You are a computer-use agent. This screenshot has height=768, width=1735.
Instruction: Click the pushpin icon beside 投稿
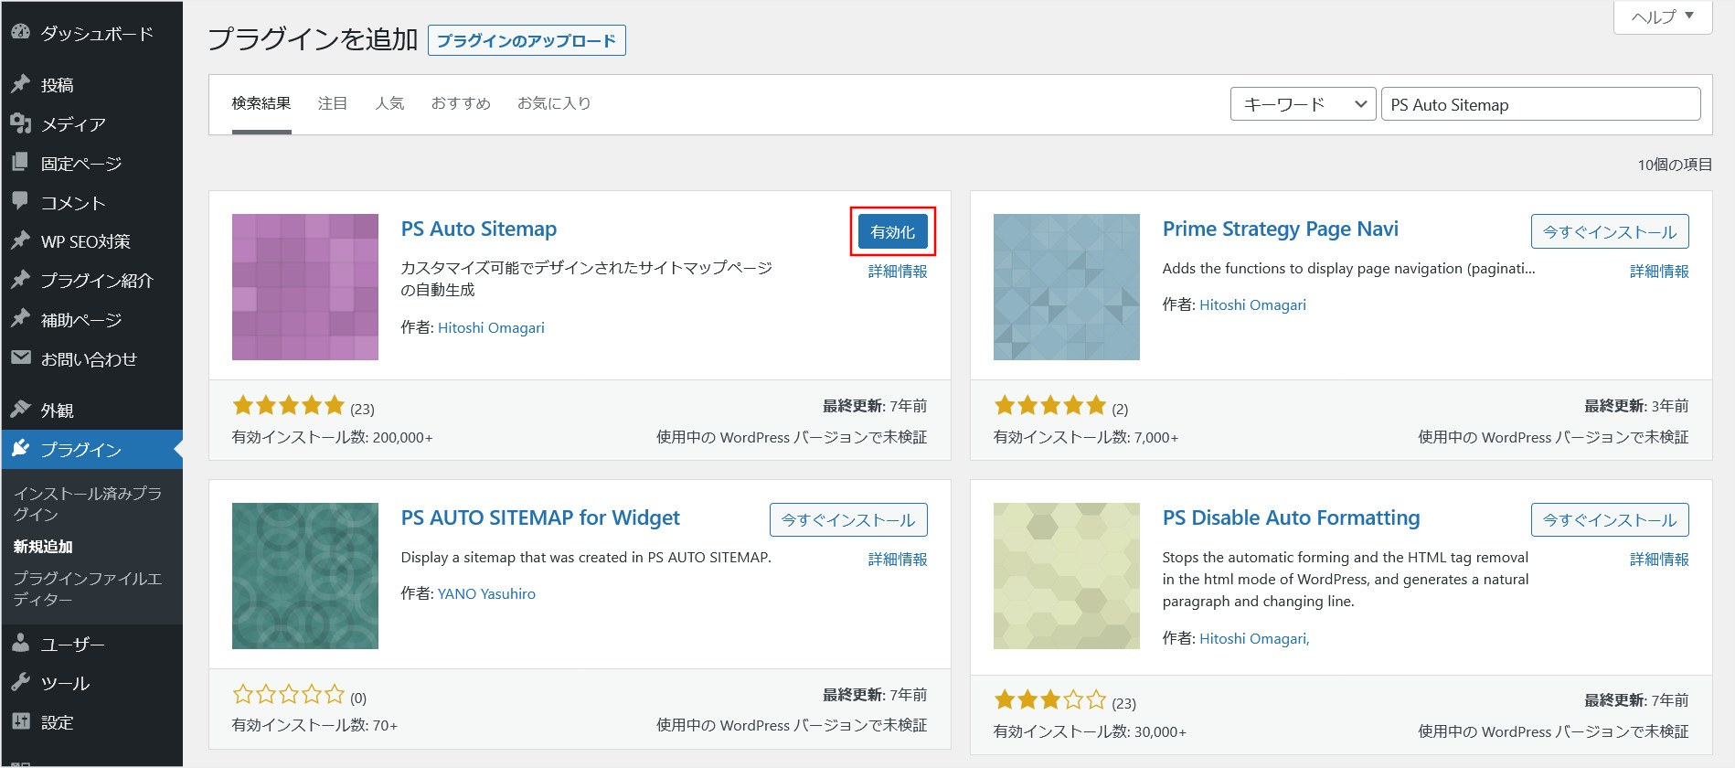coord(20,84)
